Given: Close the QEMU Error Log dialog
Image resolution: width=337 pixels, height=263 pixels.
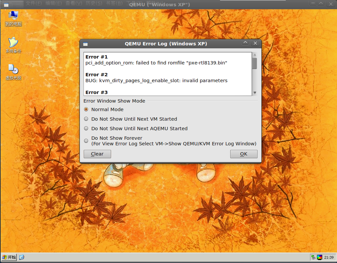Looking at the screenshot, I should [x=255, y=43].
